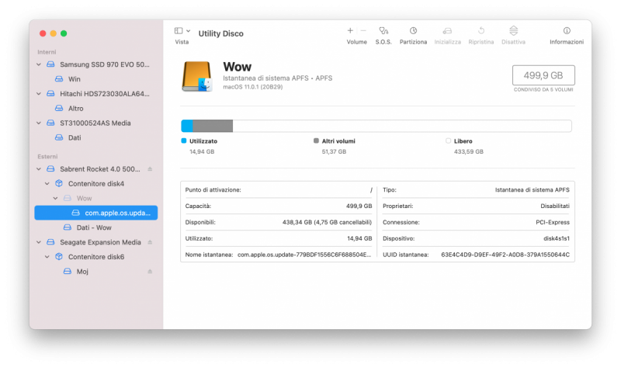Click the remove volume minus icon
The image size is (621, 368).
click(363, 30)
